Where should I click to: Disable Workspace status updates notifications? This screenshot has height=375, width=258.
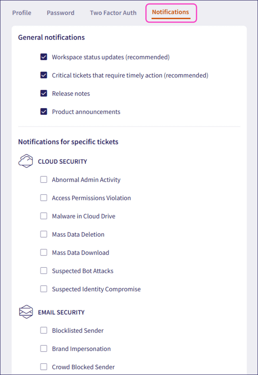(x=44, y=57)
